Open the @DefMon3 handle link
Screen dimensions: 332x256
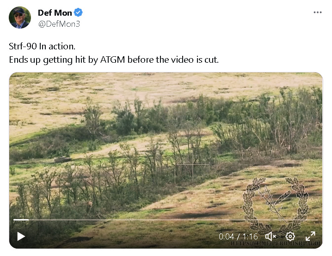click(x=59, y=24)
